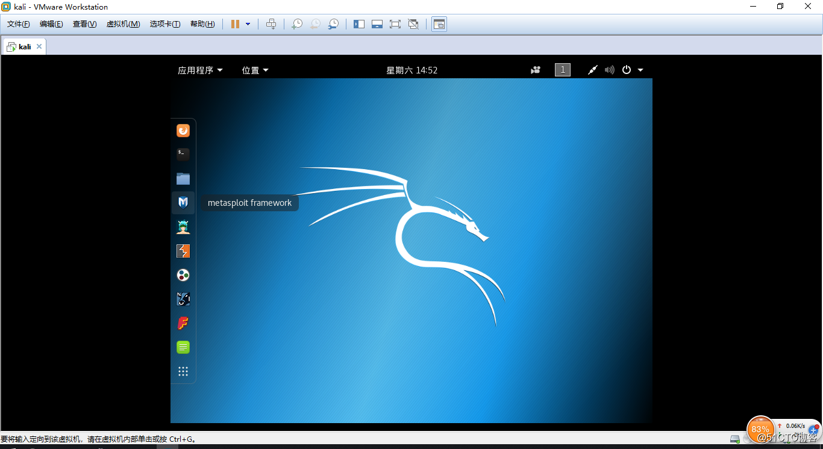Pause the virtual machine from toolbar
Viewport: 823px width, 449px height.
pos(235,24)
